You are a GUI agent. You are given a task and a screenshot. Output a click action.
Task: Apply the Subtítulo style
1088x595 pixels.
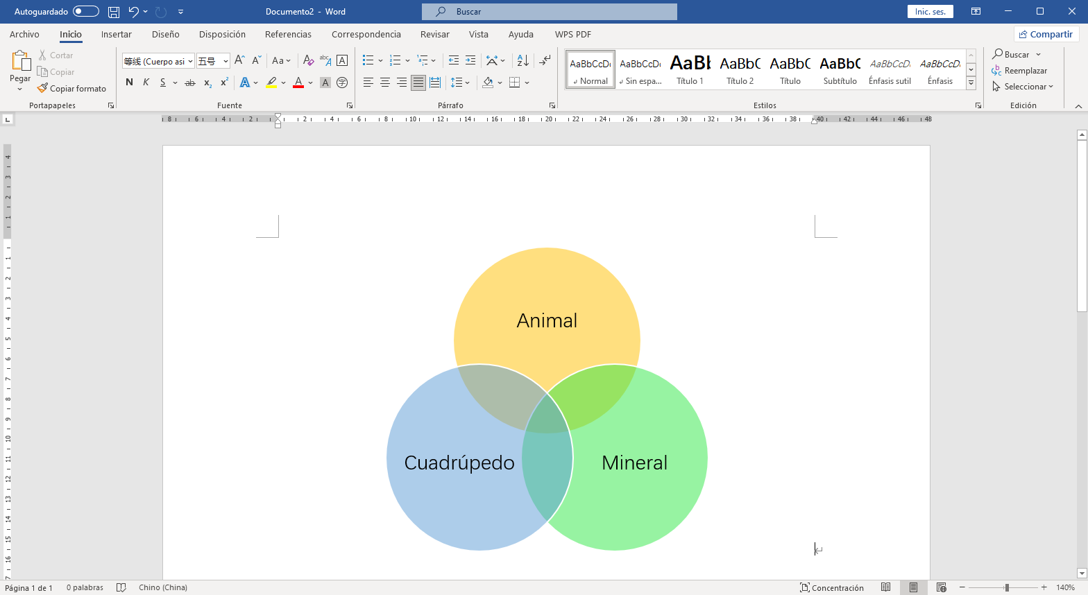[840, 69]
